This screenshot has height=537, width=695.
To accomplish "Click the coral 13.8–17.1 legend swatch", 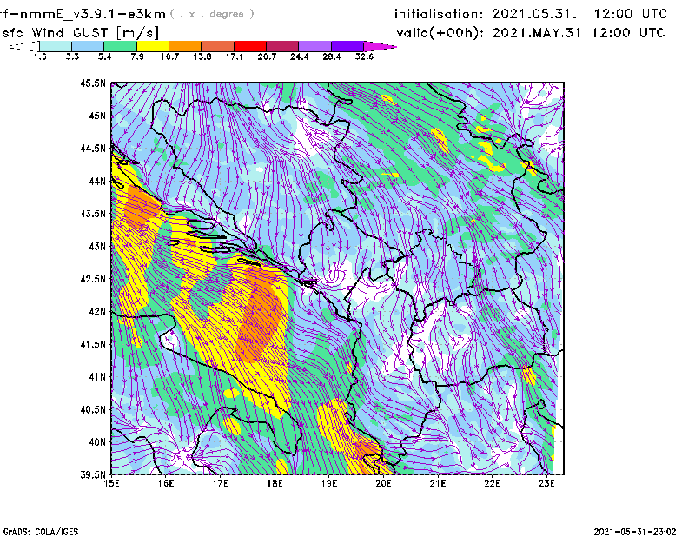I will 218,46.
